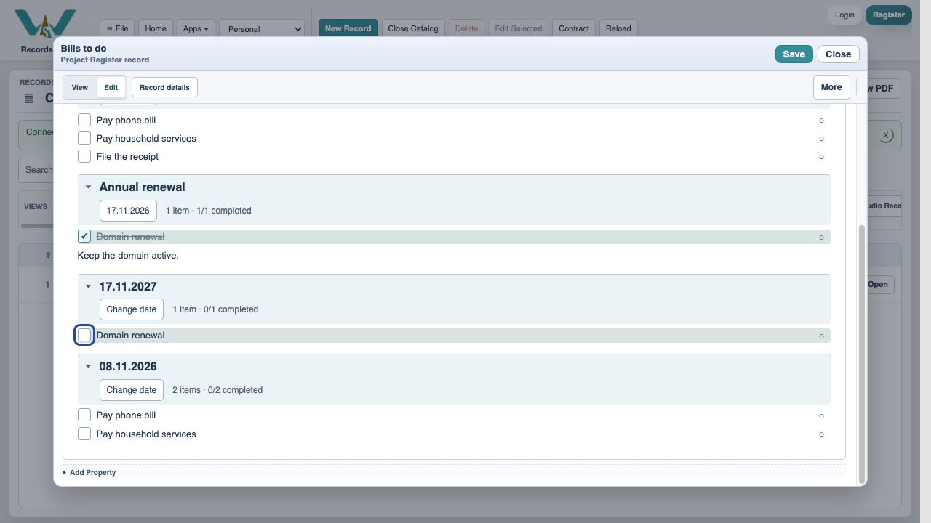
Task: Save the Bills to do record
Action: click(x=794, y=54)
